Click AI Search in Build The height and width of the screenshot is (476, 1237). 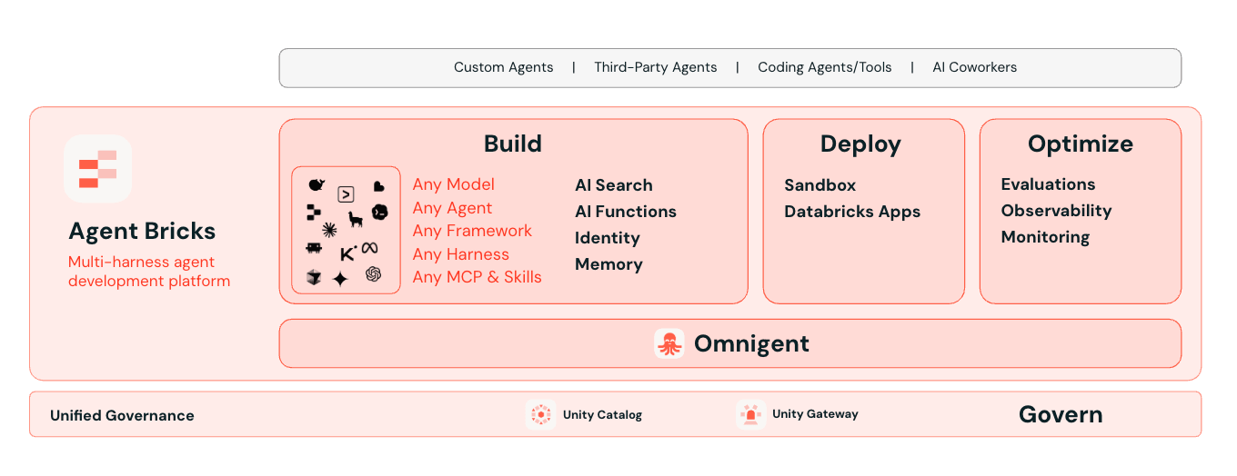[x=614, y=185]
